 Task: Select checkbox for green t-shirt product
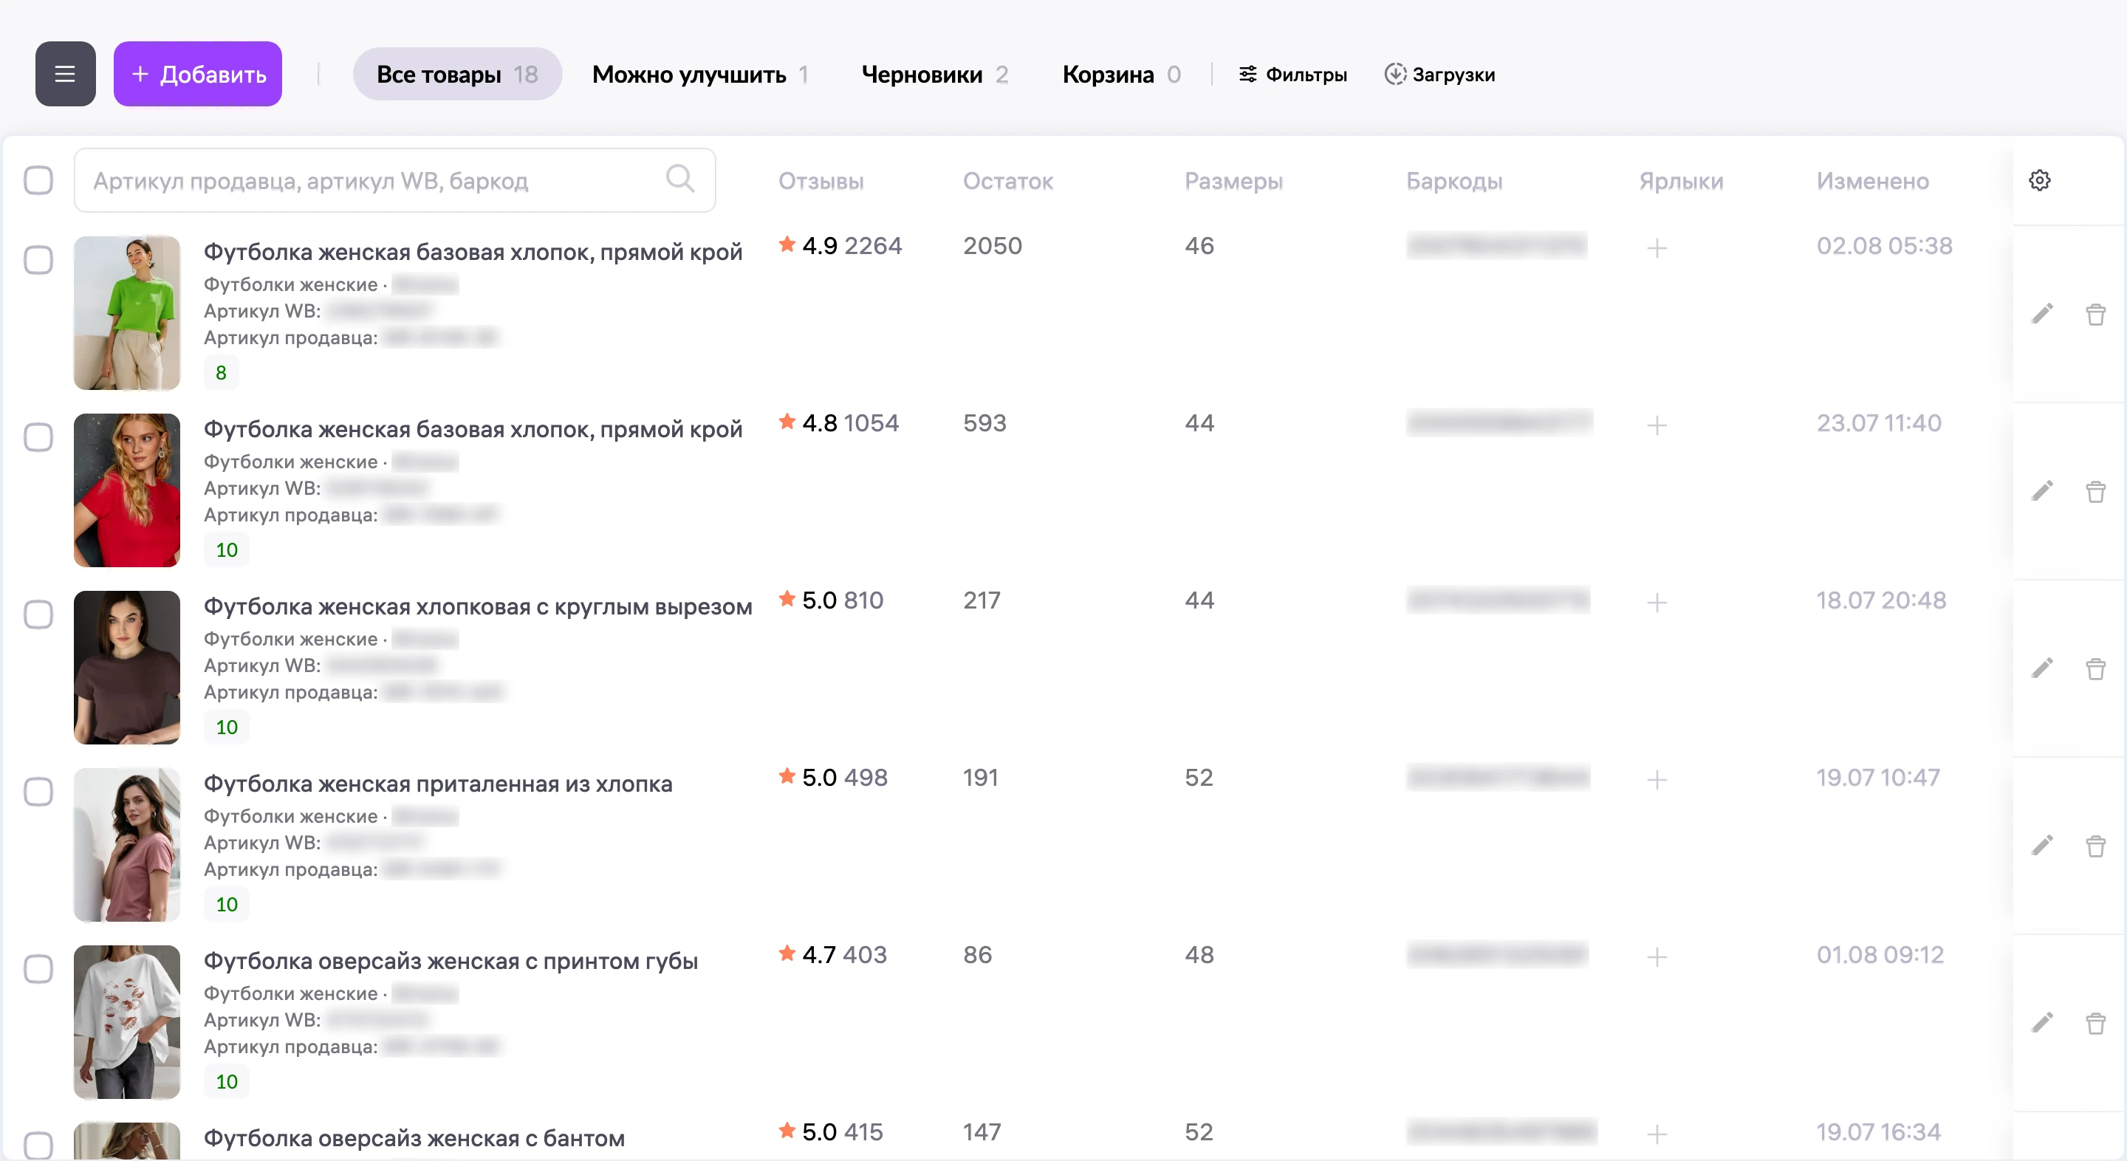(38, 260)
